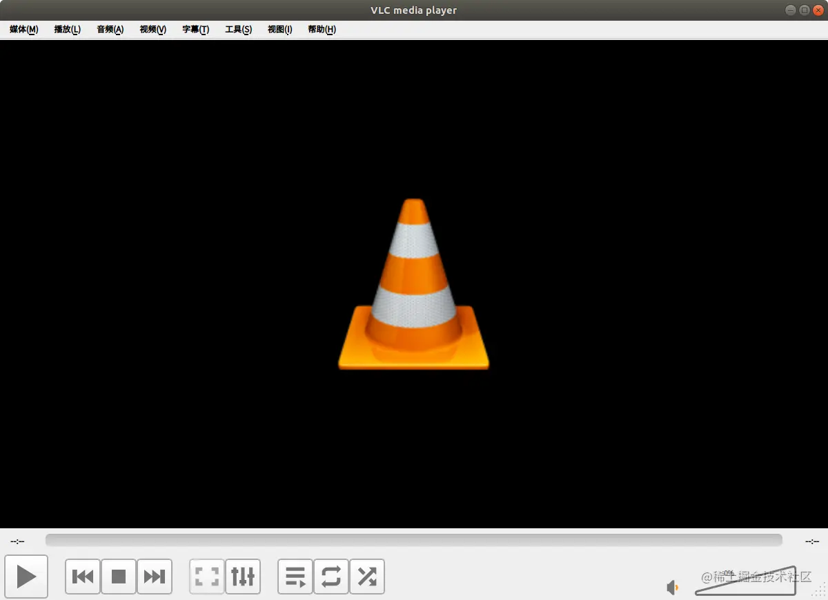Show the playlist view
This screenshot has width=828, height=600.
[x=295, y=577]
